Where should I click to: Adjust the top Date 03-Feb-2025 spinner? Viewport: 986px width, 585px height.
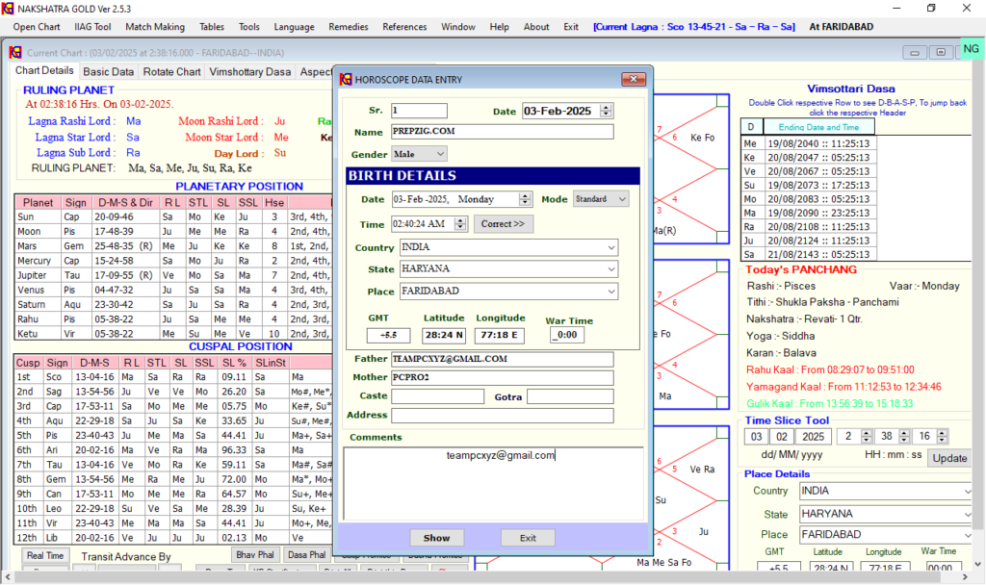point(606,111)
